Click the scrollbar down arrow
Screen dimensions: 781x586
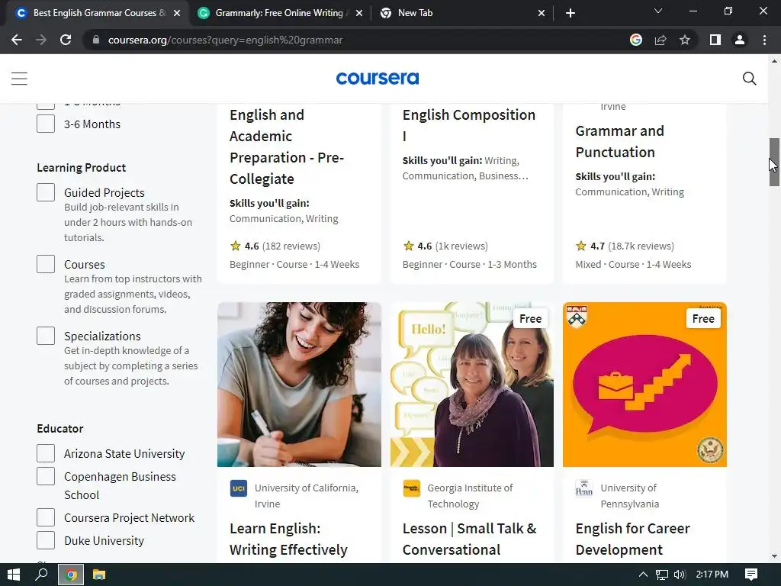click(774, 556)
